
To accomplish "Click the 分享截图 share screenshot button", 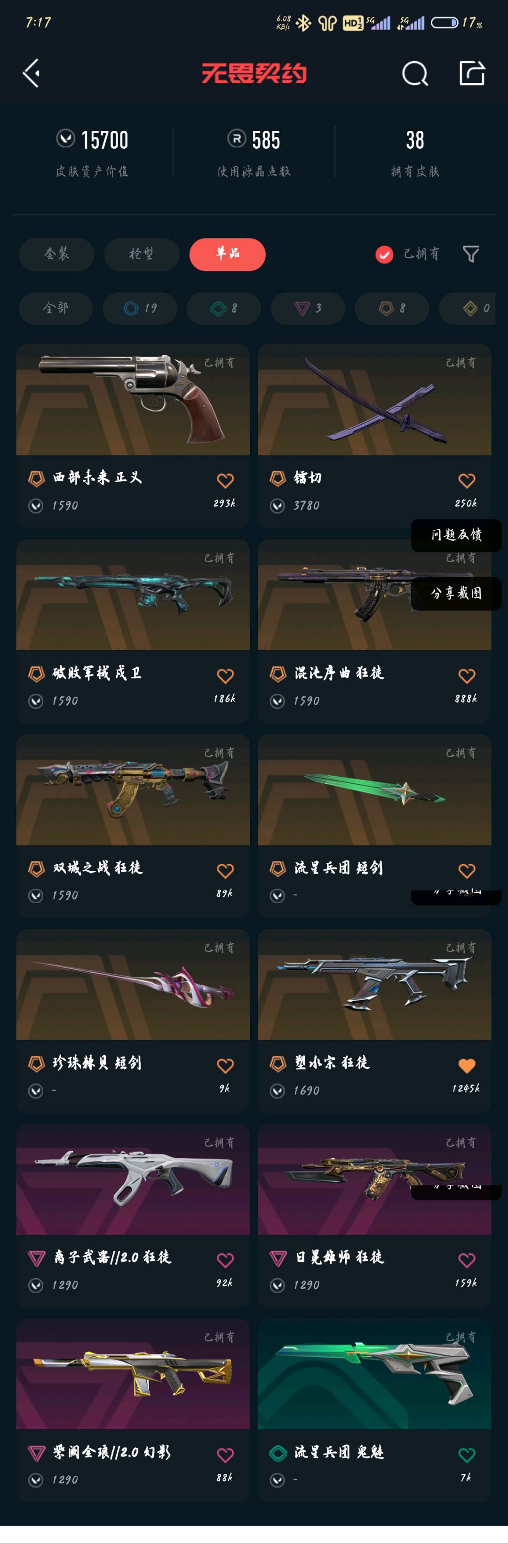I will click(x=456, y=593).
